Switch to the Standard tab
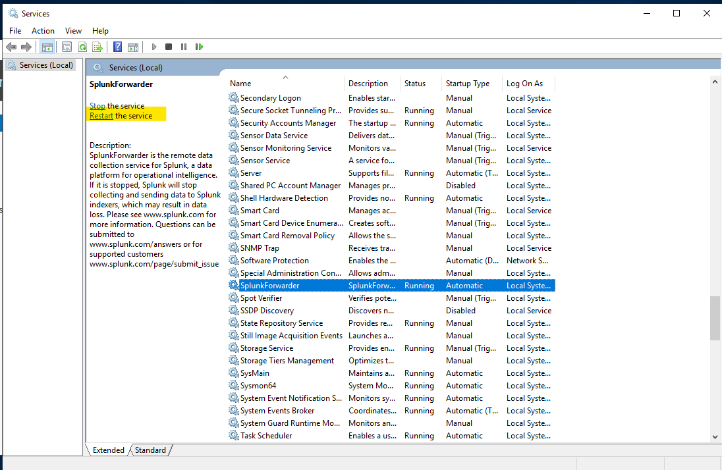 coord(150,450)
